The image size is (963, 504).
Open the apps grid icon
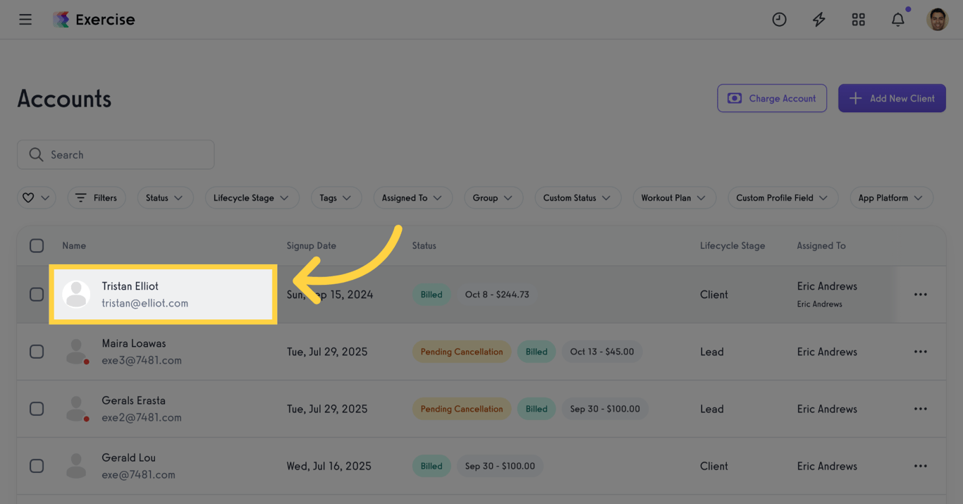tap(858, 19)
